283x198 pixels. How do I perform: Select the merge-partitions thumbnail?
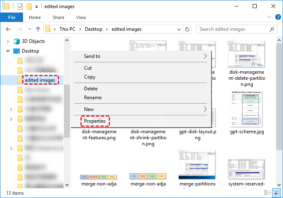[197, 164]
